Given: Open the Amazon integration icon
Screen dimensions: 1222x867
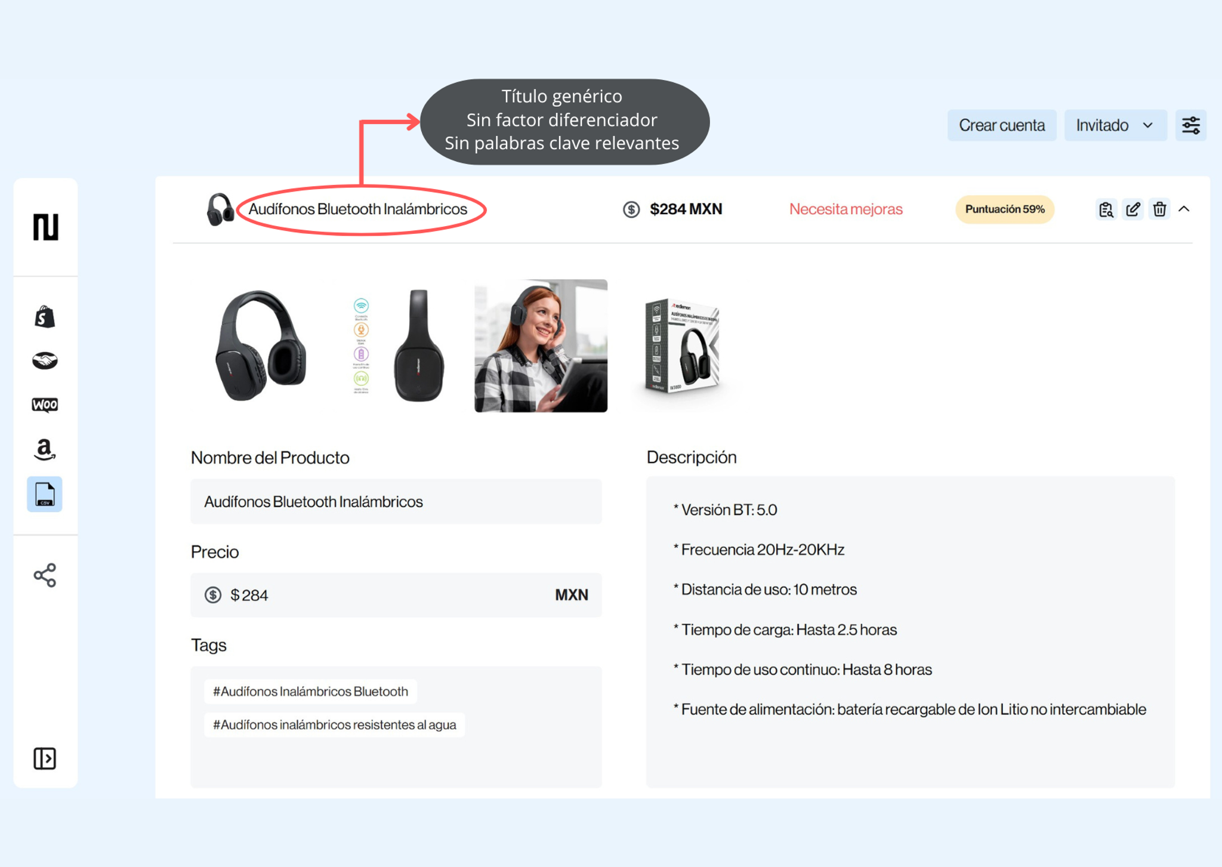Looking at the screenshot, I should pos(45,449).
